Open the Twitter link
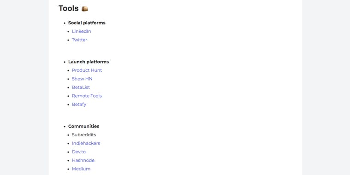350x175 pixels. coord(79,40)
